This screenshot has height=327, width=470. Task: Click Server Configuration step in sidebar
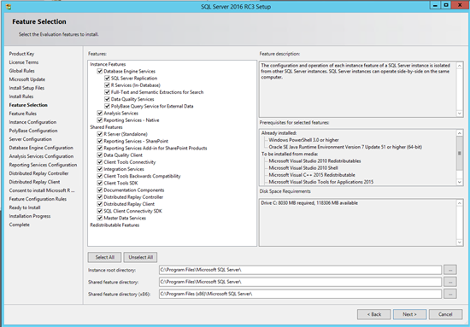pos(30,139)
